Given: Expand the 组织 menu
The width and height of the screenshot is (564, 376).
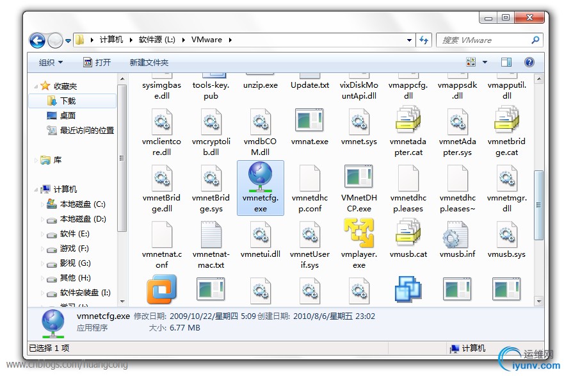Looking at the screenshot, I should tap(51, 63).
